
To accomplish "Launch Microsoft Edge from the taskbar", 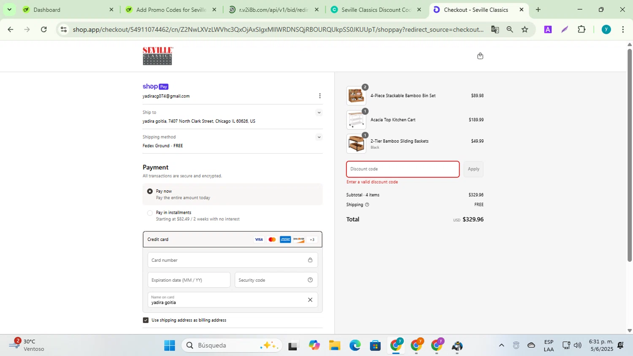I will point(355,345).
